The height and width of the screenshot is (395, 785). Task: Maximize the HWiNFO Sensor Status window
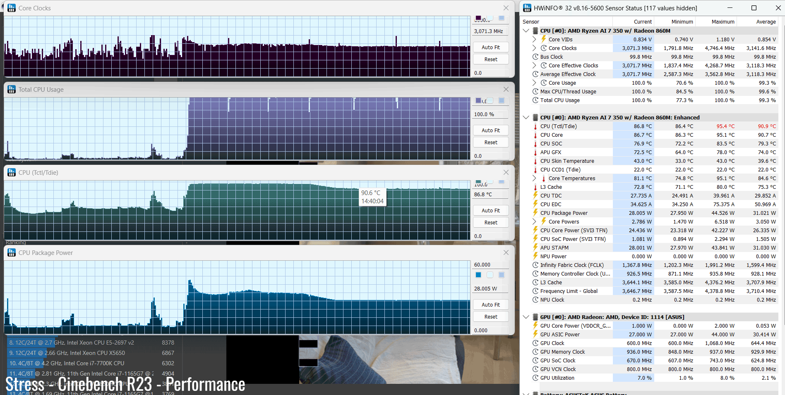[754, 8]
